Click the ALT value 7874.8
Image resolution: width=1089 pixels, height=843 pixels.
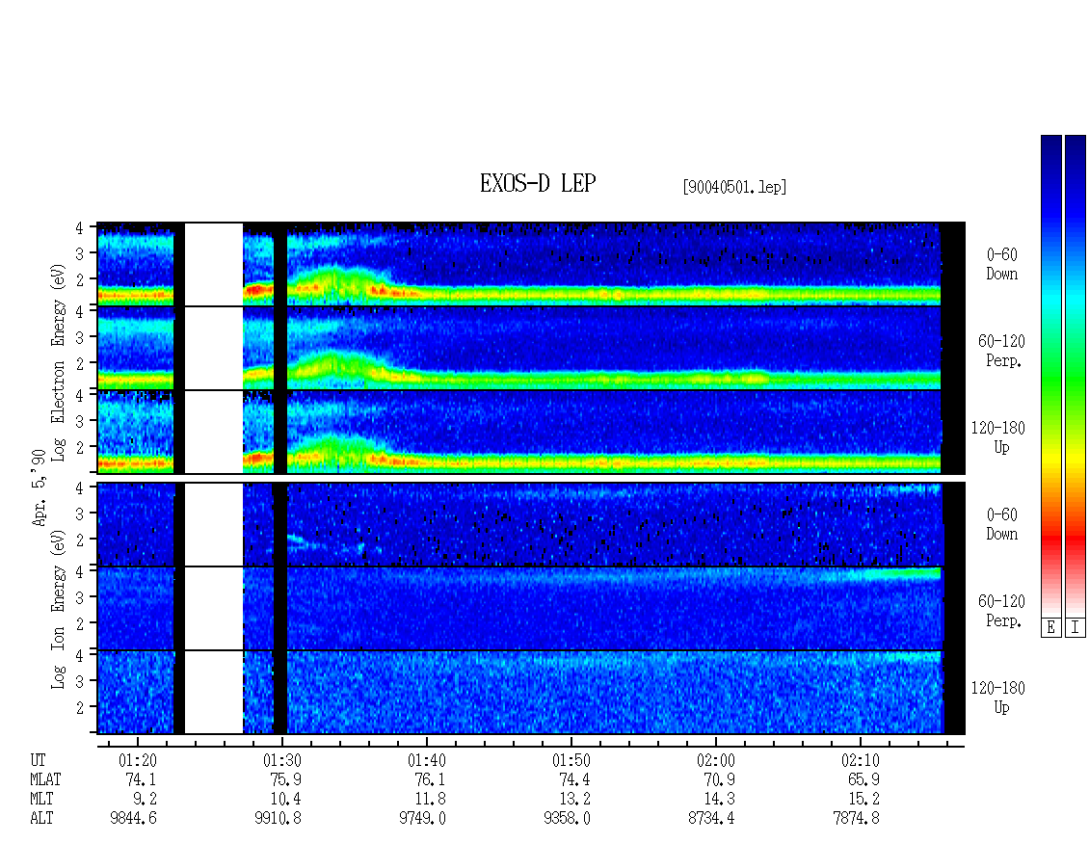tap(856, 819)
